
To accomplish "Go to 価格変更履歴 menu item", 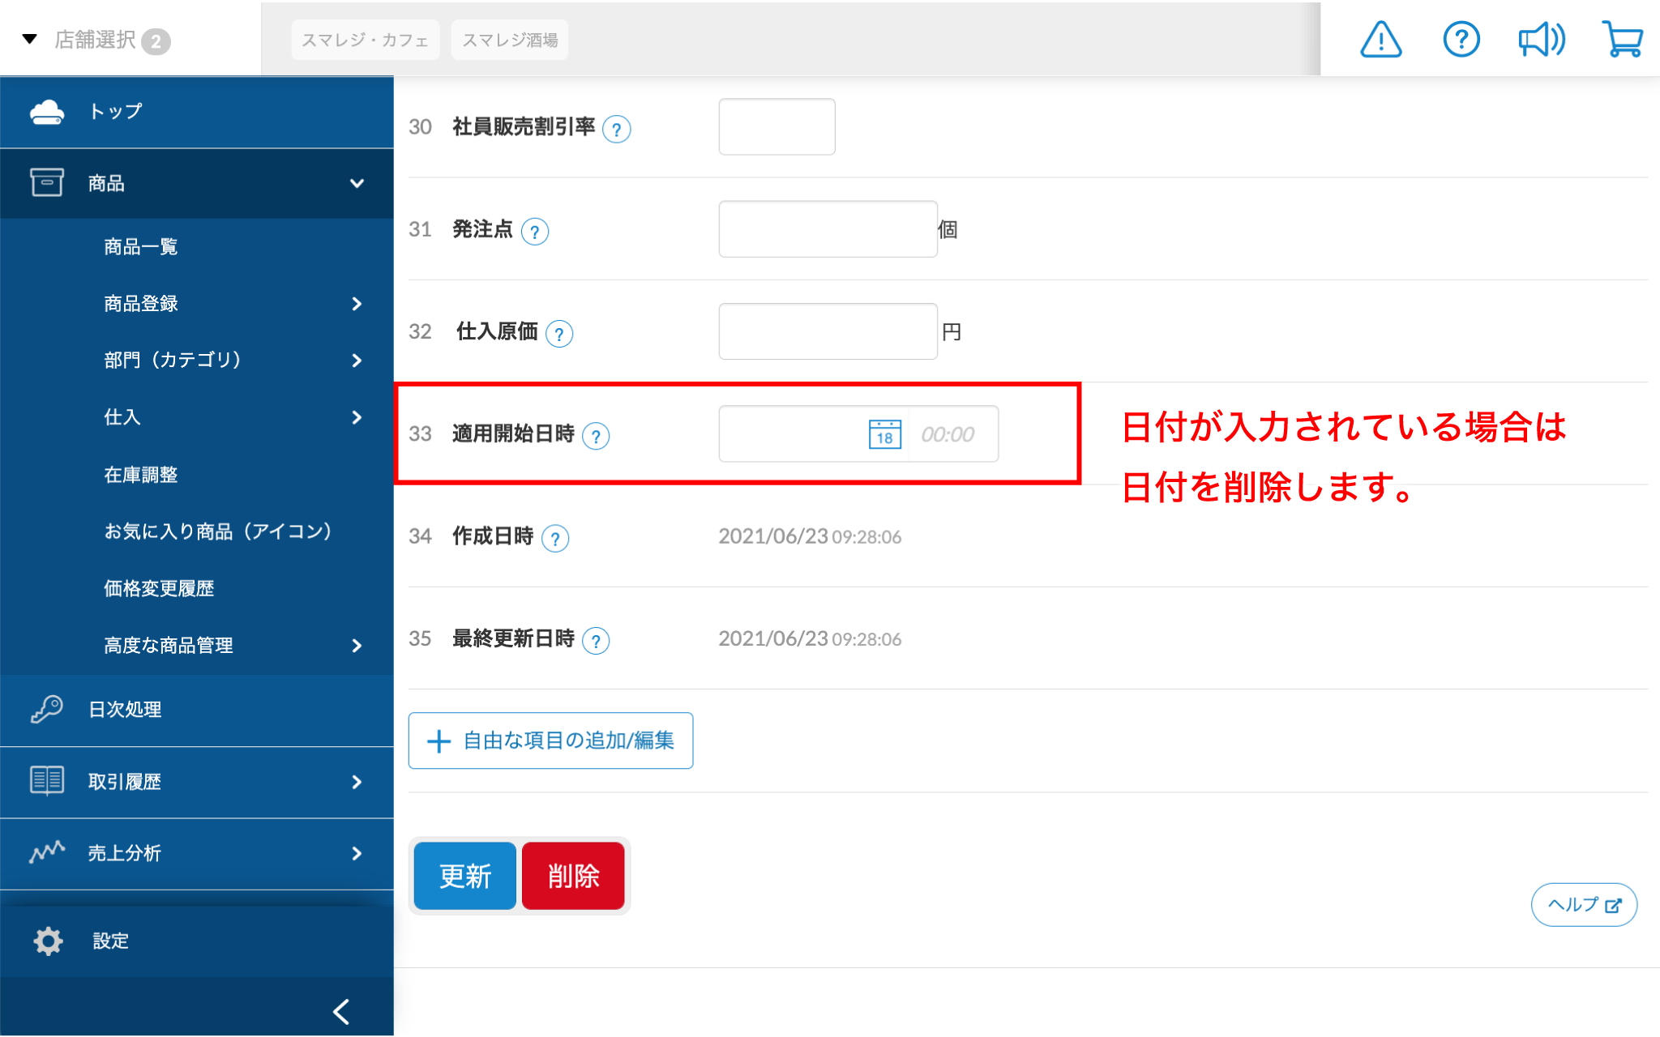I will pos(159,589).
